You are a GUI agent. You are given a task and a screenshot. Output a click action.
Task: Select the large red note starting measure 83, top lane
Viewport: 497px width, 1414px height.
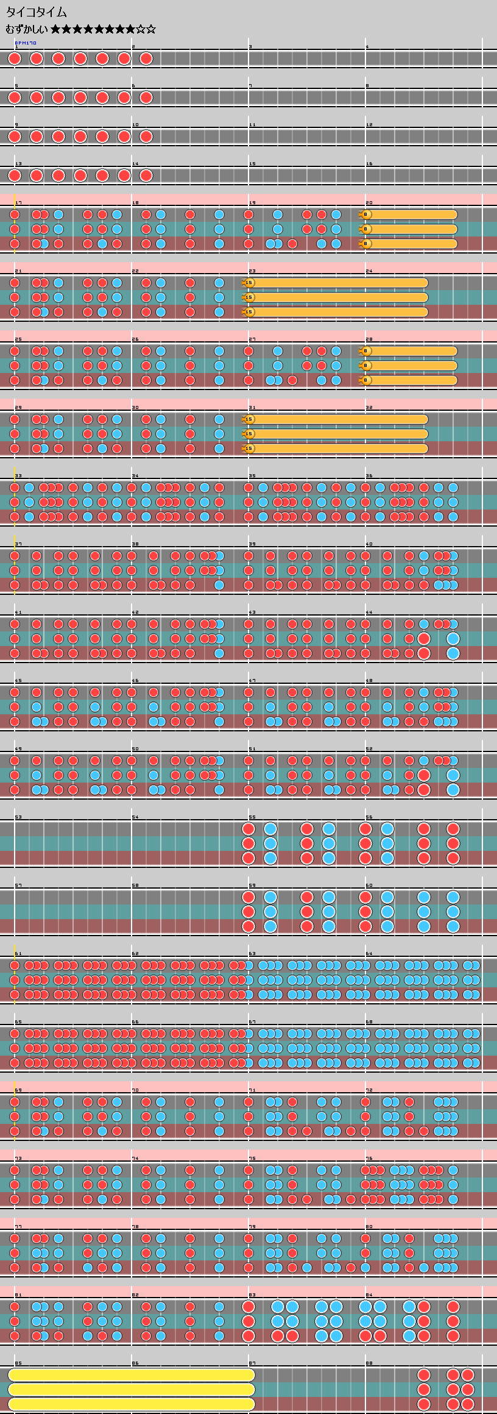pyautogui.click(x=248, y=1307)
